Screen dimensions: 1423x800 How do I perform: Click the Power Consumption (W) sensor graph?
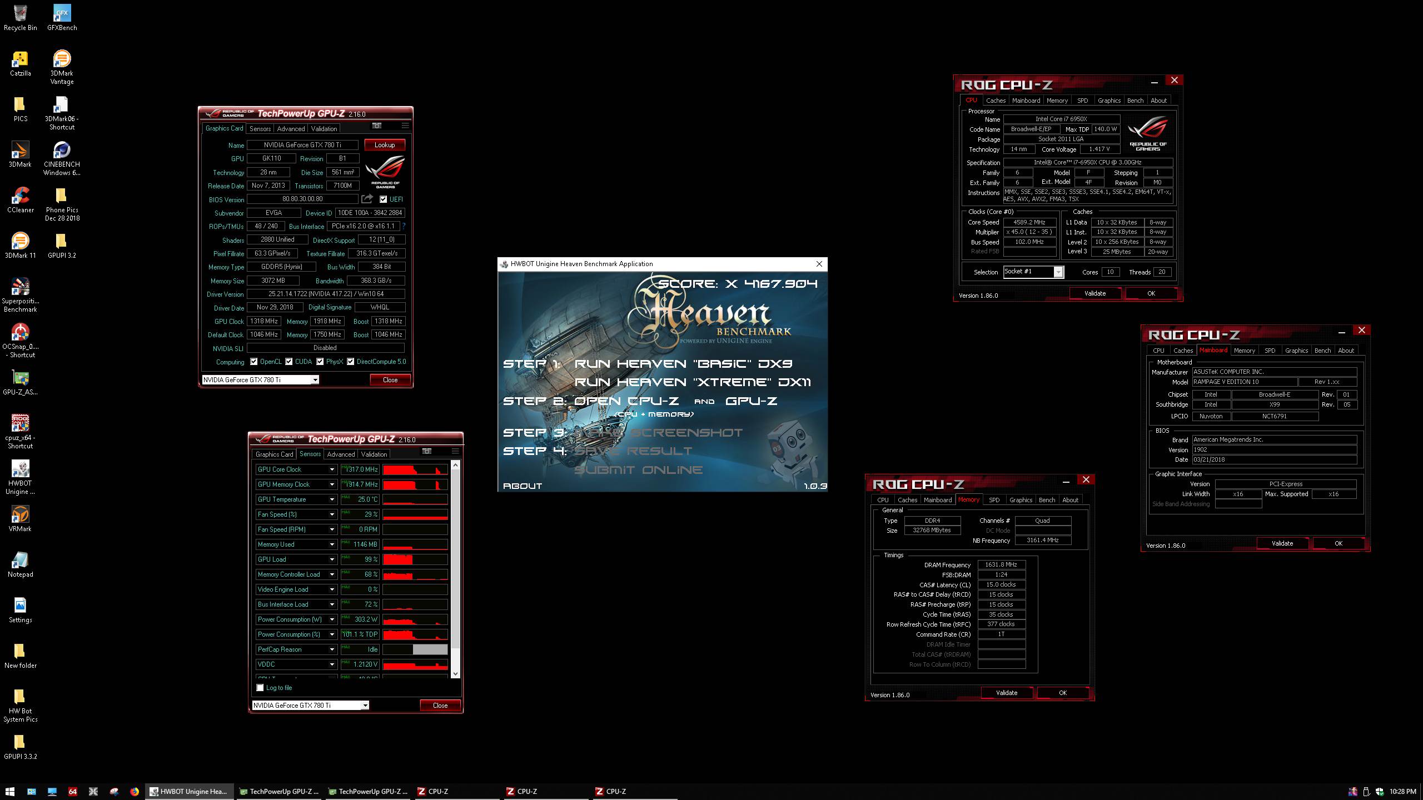pyautogui.click(x=415, y=619)
